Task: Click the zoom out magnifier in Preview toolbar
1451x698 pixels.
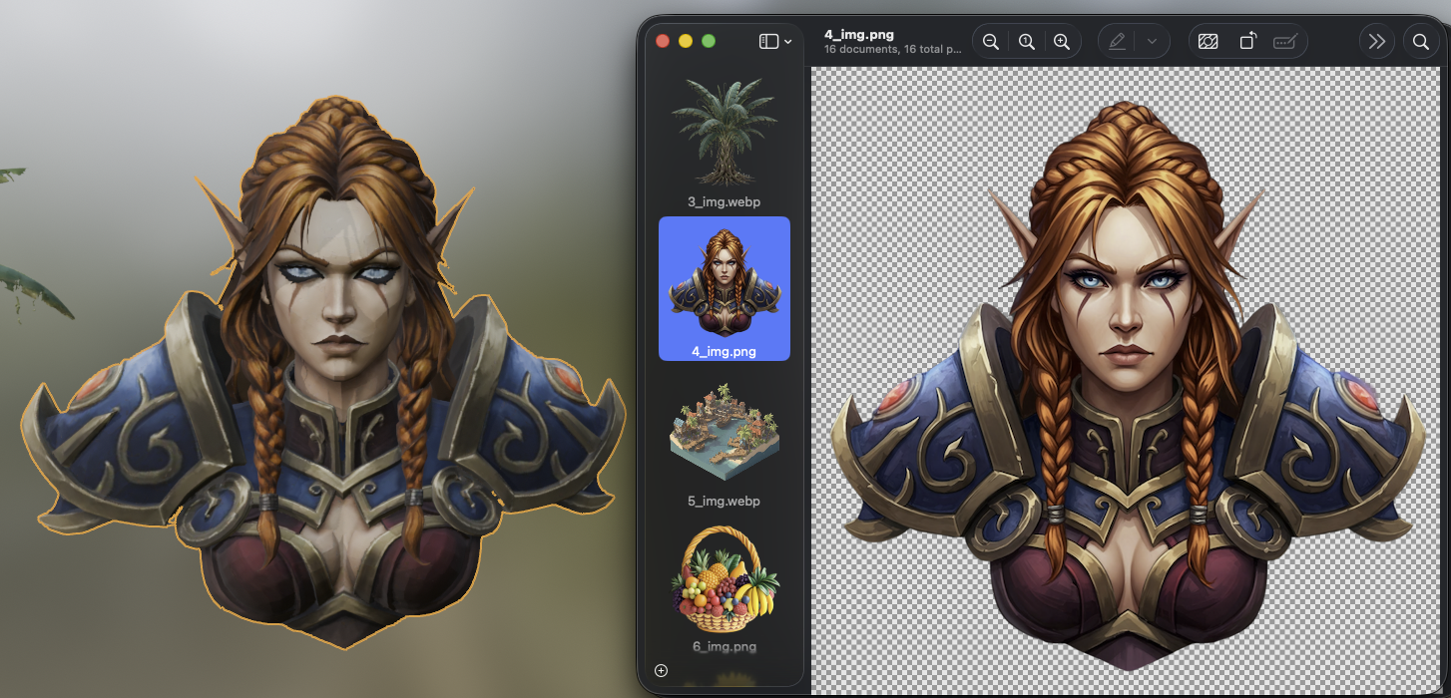Action: tap(990, 42)
